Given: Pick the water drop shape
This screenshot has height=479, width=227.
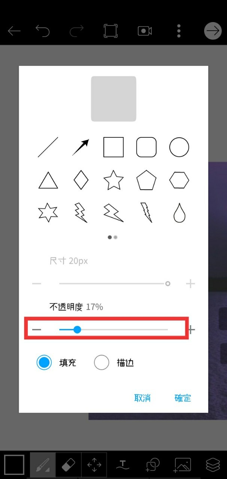Looking at the screenshot, I should [x=179, y=213].
